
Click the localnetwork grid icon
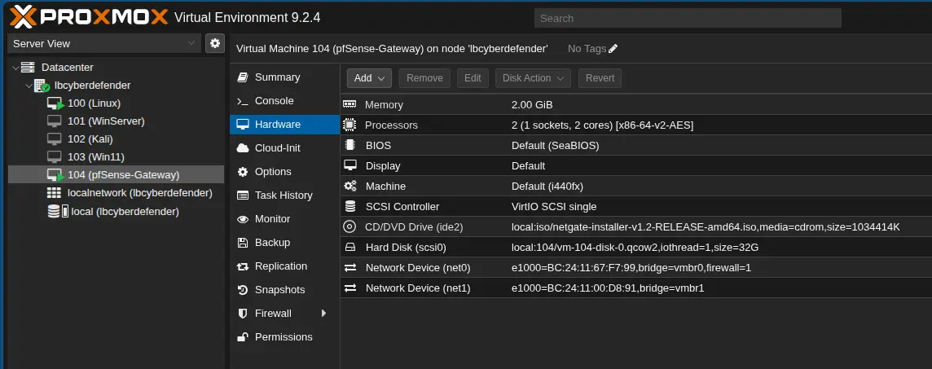[x=54, y=193]
